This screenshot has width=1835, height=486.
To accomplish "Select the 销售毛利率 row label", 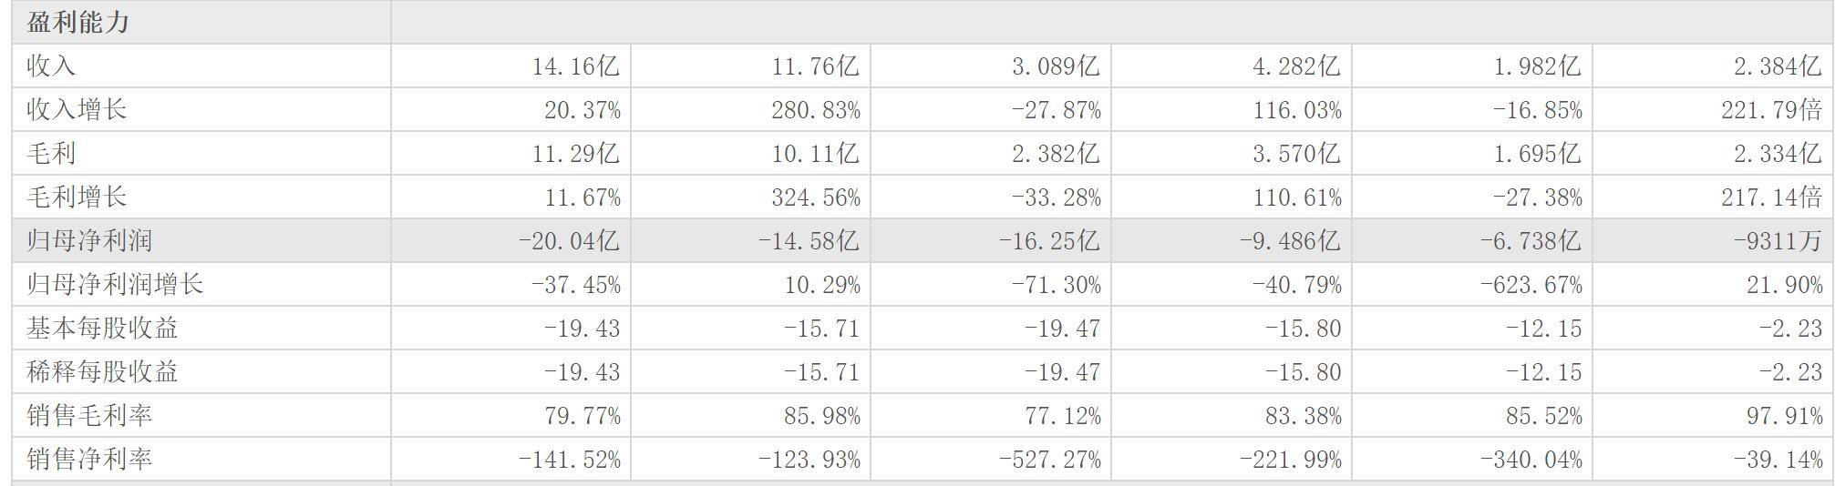I will 89,415.
